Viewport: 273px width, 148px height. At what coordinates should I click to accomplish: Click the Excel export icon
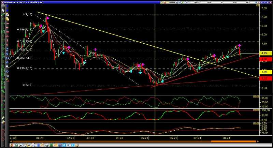pos(51,145)
